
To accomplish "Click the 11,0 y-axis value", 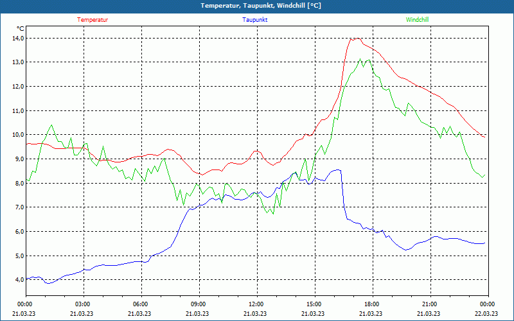I will [x=19, y=110].
